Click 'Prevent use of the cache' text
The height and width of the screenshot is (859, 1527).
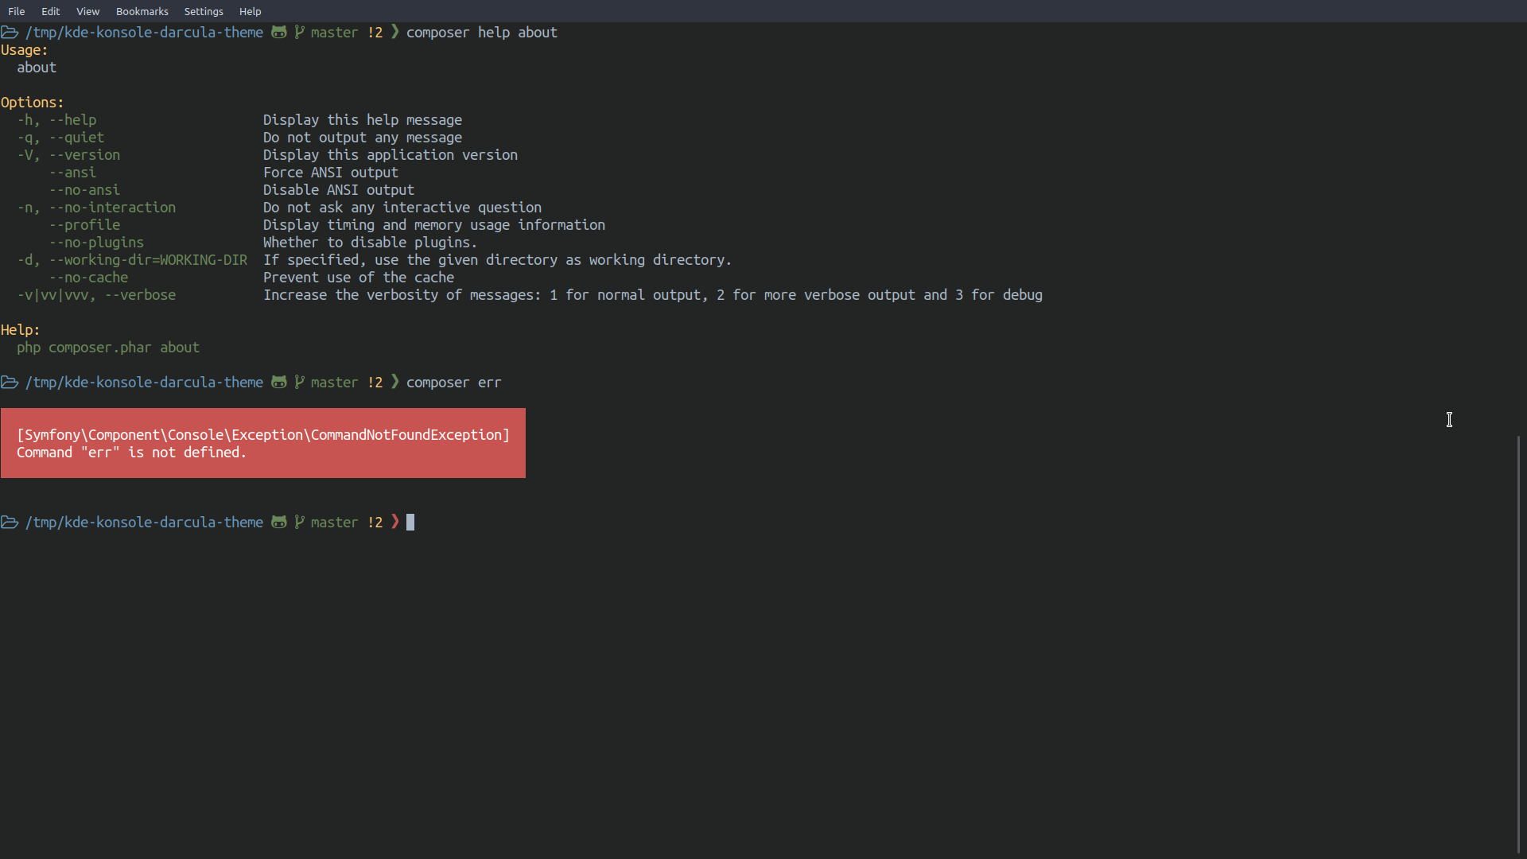tap(359, 278)
